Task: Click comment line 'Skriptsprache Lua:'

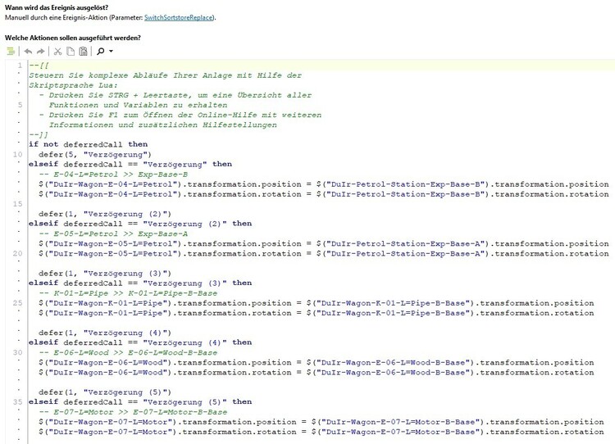Action: 73,85
